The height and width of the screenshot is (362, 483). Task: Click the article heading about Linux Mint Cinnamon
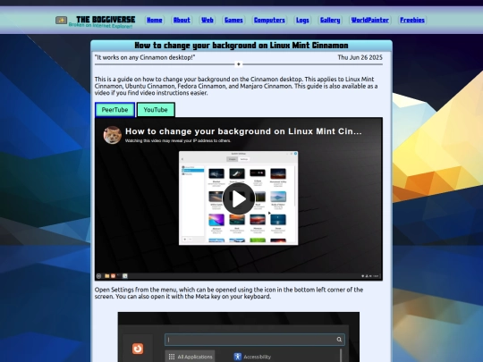click(241, 46)
